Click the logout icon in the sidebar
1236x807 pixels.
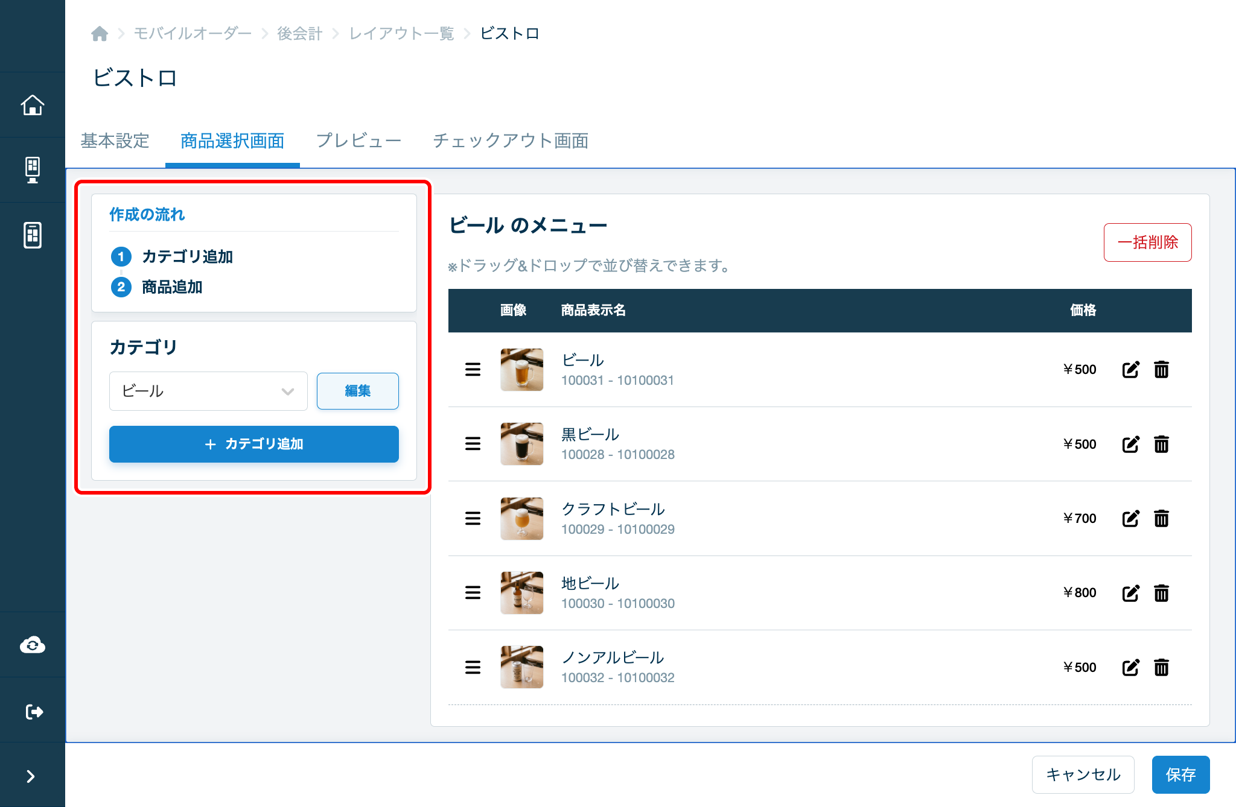pyautogui.click(x=34, y=712)
